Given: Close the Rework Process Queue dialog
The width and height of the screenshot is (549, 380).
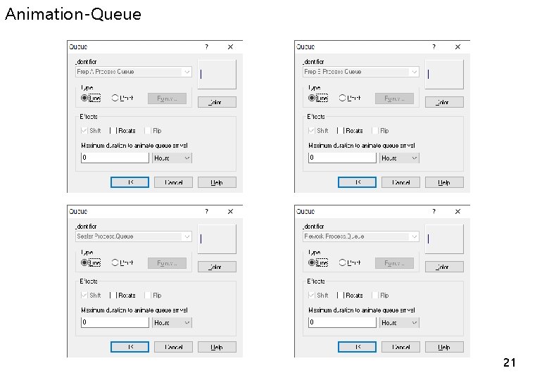Looking at the screenshot, I should click(x=458, y=211).
